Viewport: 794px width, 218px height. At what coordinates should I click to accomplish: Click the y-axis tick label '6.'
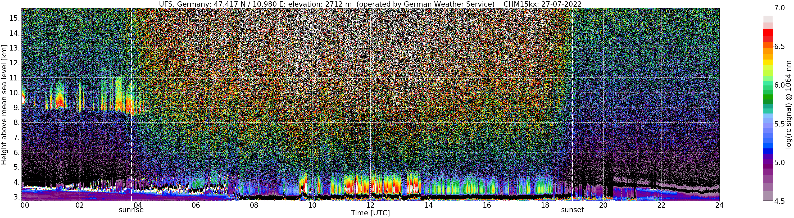[17, 152]
